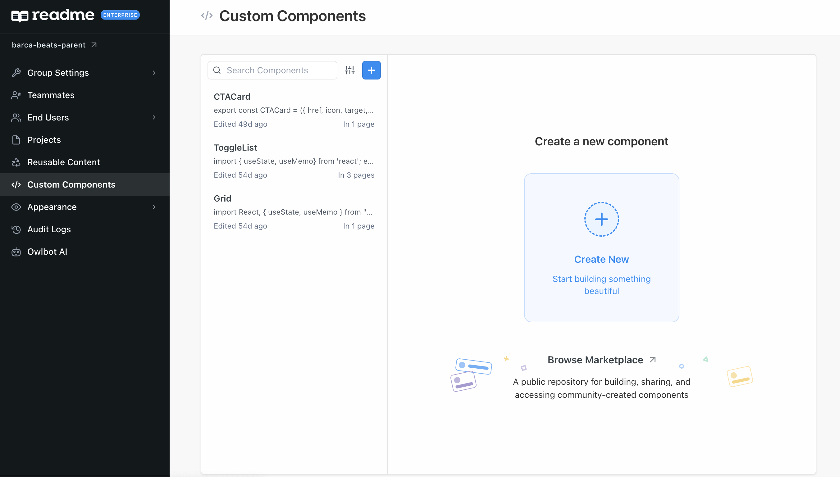Viewport: 840px width, 477px height.
Task: Click the End Users icon
Action: pos(16,117)
